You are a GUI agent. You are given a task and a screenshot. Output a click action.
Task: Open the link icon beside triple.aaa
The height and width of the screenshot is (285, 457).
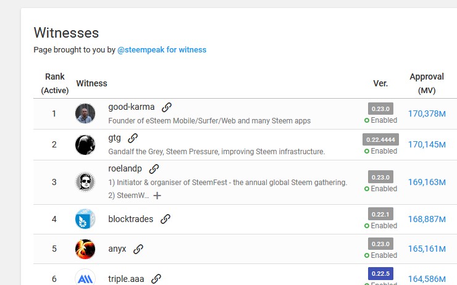(156, 279)
